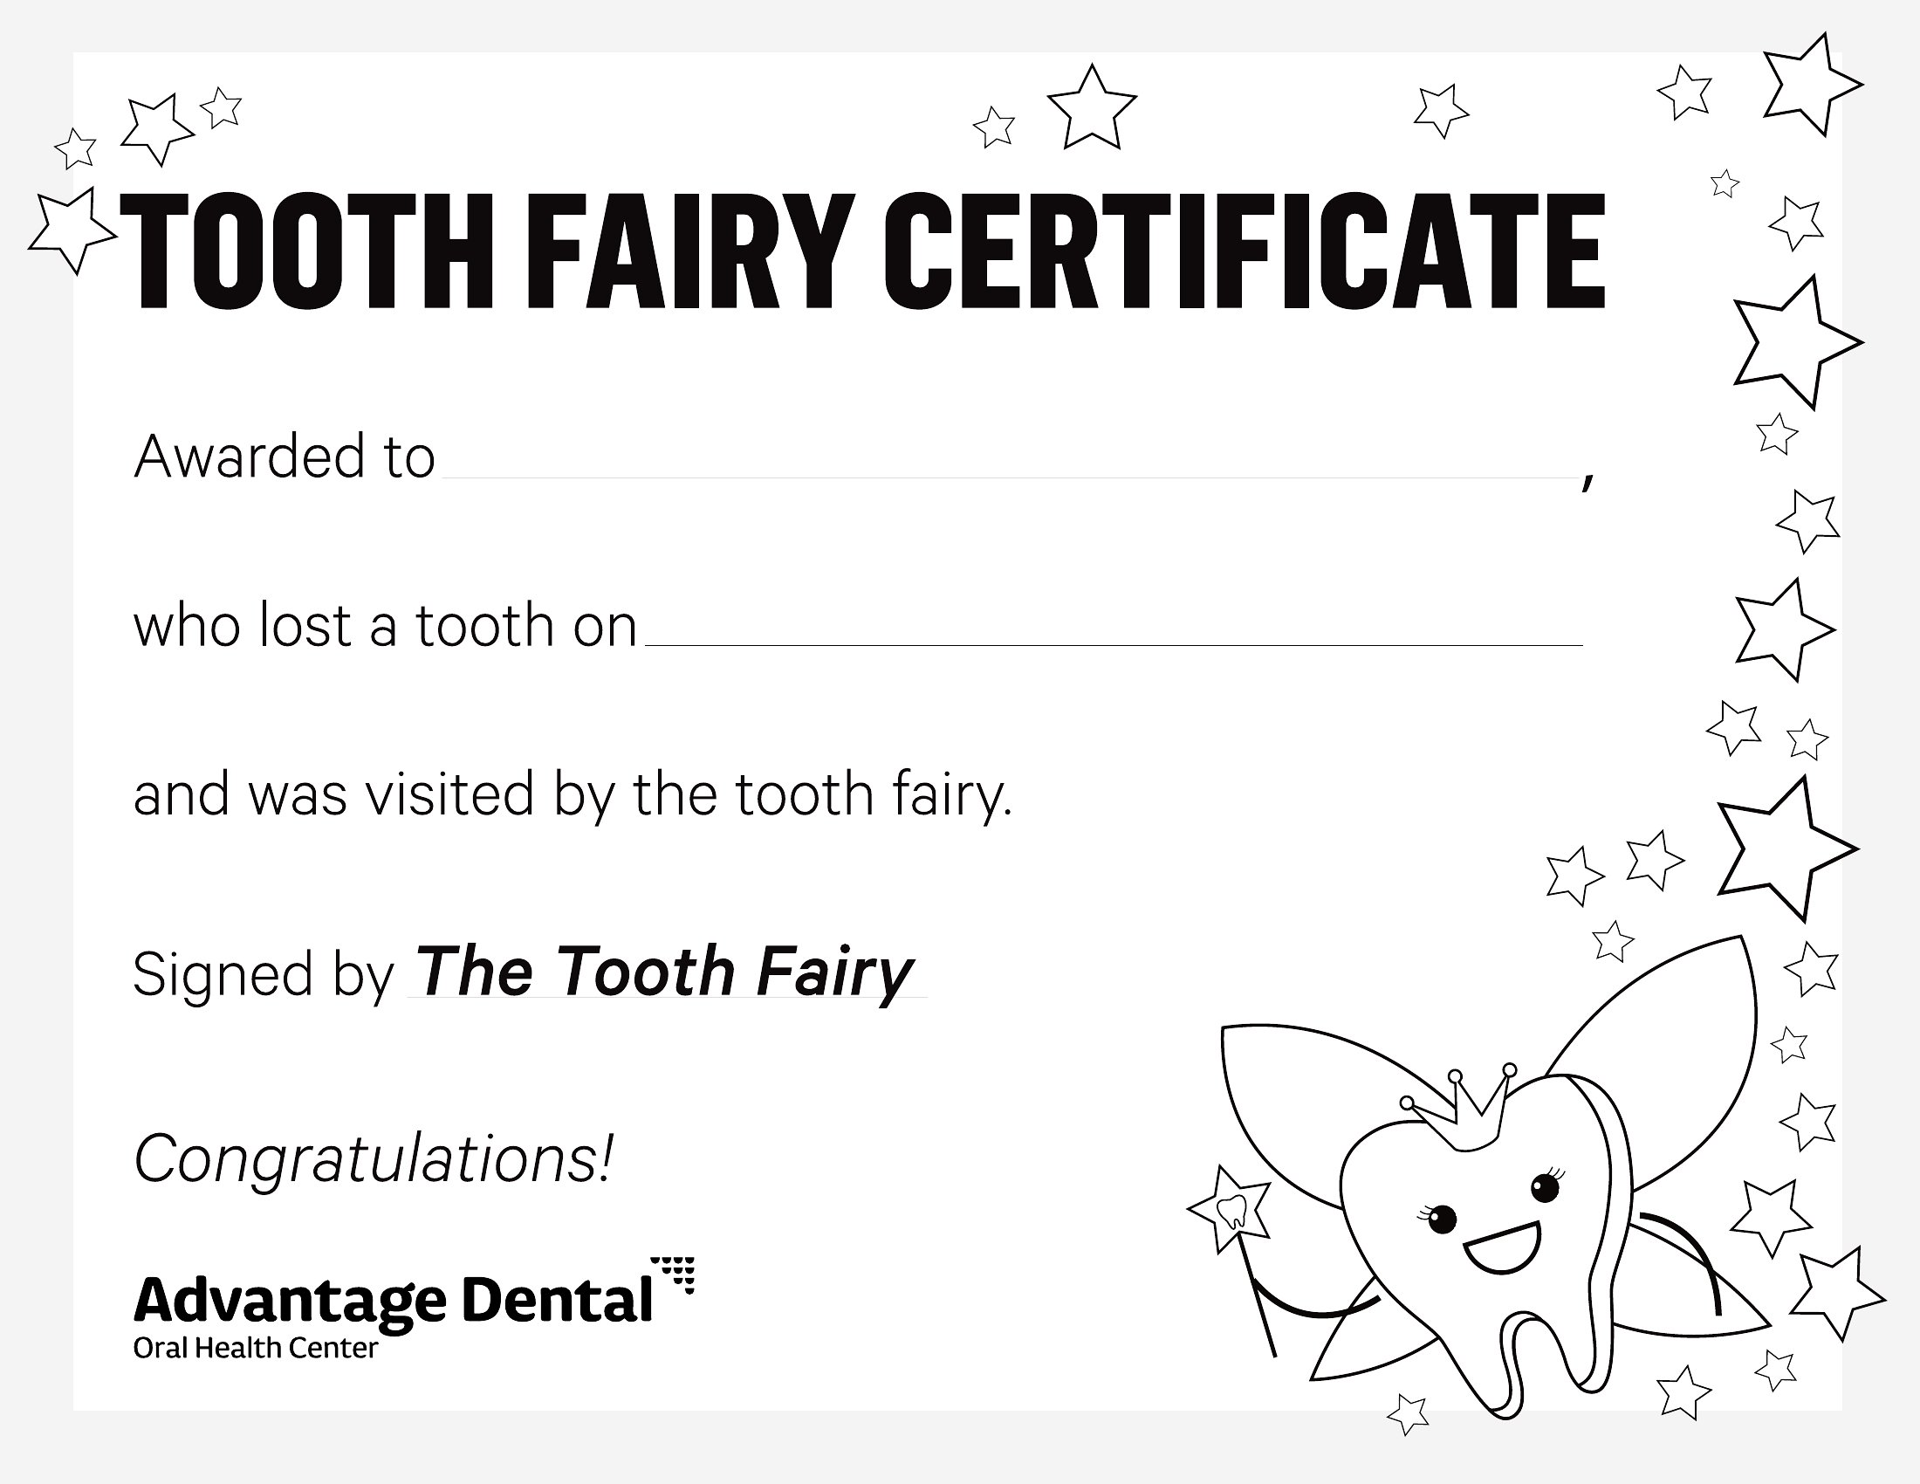Viewport: 1920px width, 1484px height.
Task: Click the large star left of the title
Action: tap(72, 230)
